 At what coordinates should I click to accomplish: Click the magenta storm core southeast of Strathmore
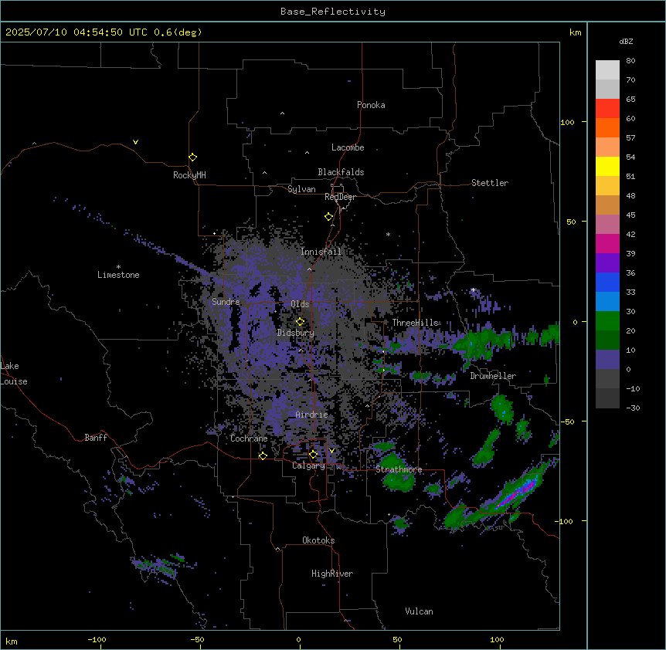pyautogui.click(x=518, y=493)
